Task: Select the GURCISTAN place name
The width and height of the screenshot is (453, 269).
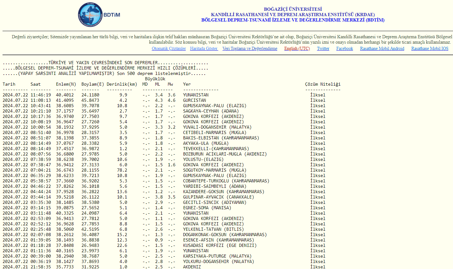Action: click(195, 100)
